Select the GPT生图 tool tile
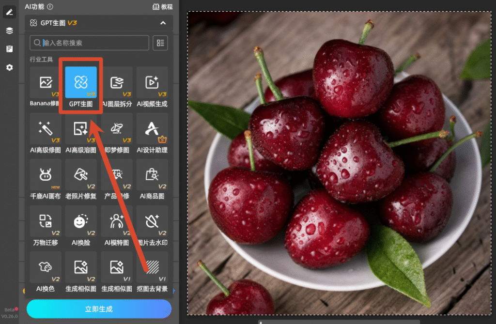 coord(81,87)
